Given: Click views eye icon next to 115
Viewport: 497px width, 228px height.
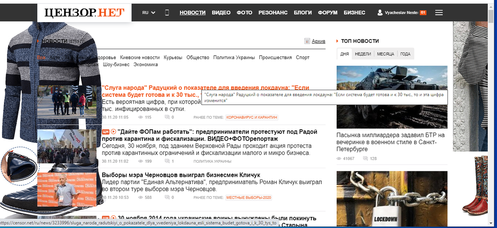Looking at the screenshot, I should tap(141, 117).
